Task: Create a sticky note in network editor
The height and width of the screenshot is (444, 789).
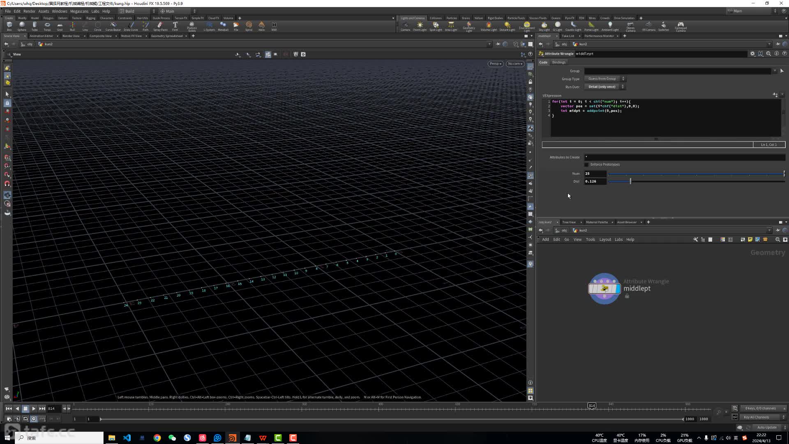Action: pyautogui.click(x=750, y=240)
